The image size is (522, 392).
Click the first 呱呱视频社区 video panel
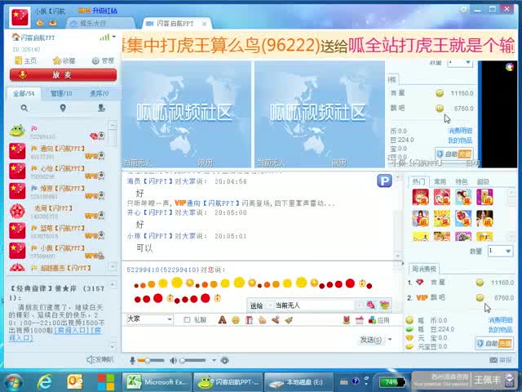[x=187, y=114]
